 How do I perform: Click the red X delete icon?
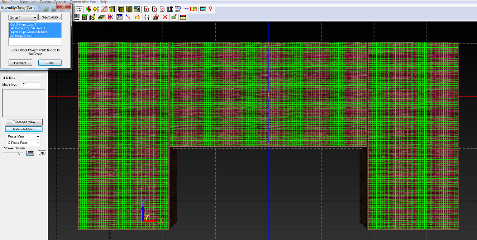[x=165, y=17]
